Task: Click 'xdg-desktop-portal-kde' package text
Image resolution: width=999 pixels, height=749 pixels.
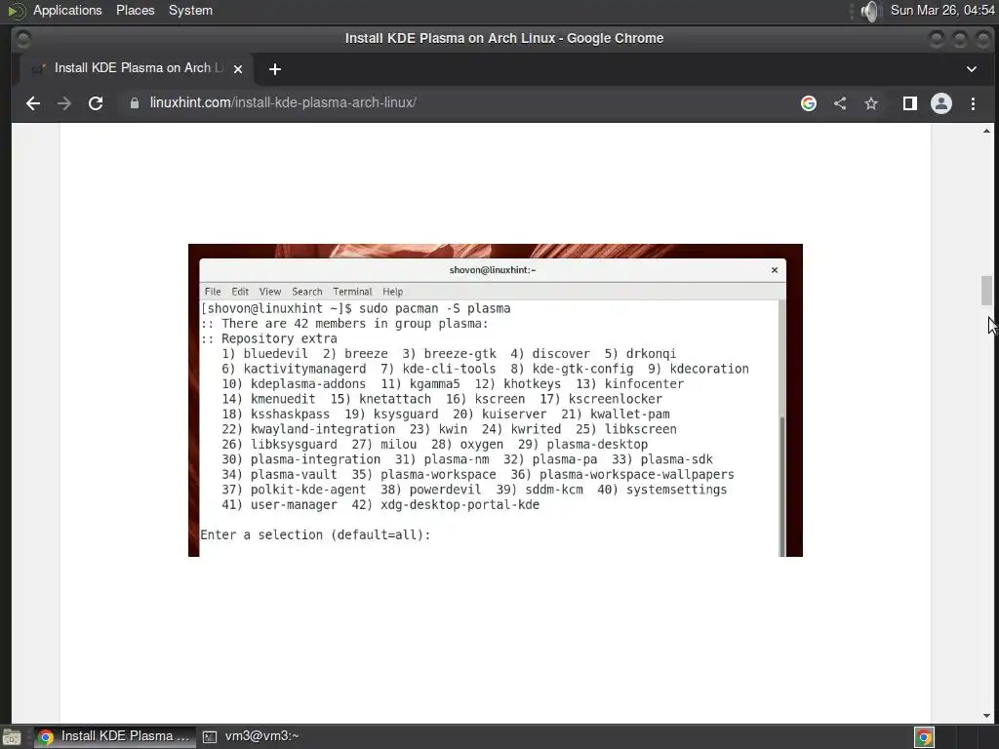Action: [x=460, y=505]
